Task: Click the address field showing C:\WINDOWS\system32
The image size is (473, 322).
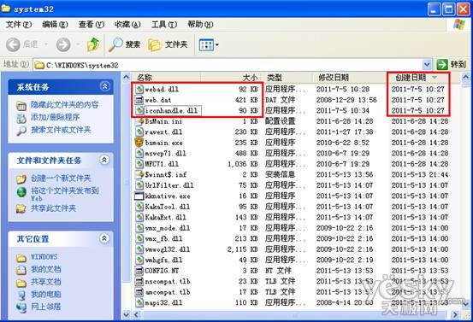Action: tap(228, 65)
